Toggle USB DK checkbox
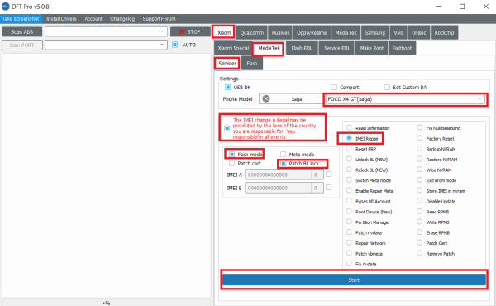Screen dimensions: 496x306 (x=227, y=87)
